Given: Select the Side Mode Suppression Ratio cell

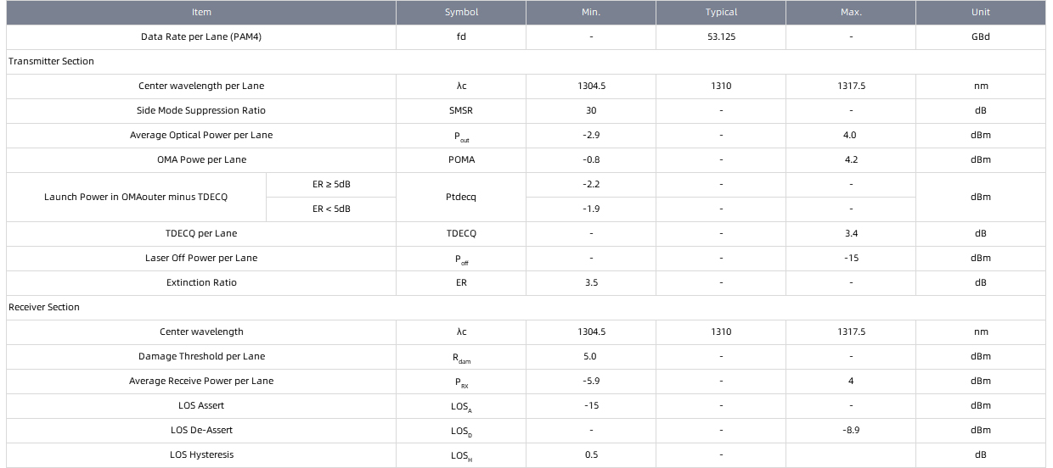Looking at the screenshot, I should click(201, 111).
